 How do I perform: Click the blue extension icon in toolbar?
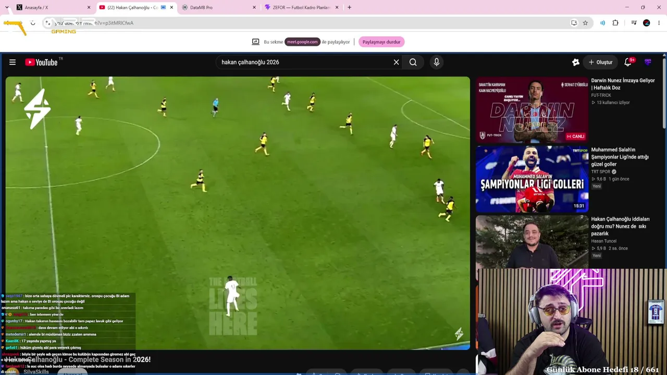point(602,23)
